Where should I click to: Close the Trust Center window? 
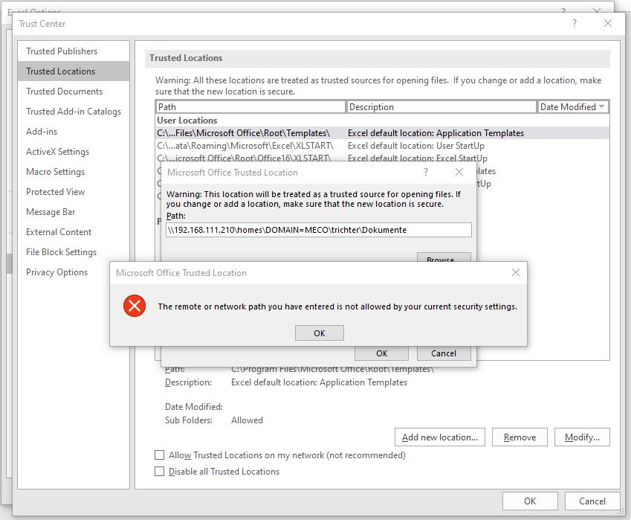608,23
